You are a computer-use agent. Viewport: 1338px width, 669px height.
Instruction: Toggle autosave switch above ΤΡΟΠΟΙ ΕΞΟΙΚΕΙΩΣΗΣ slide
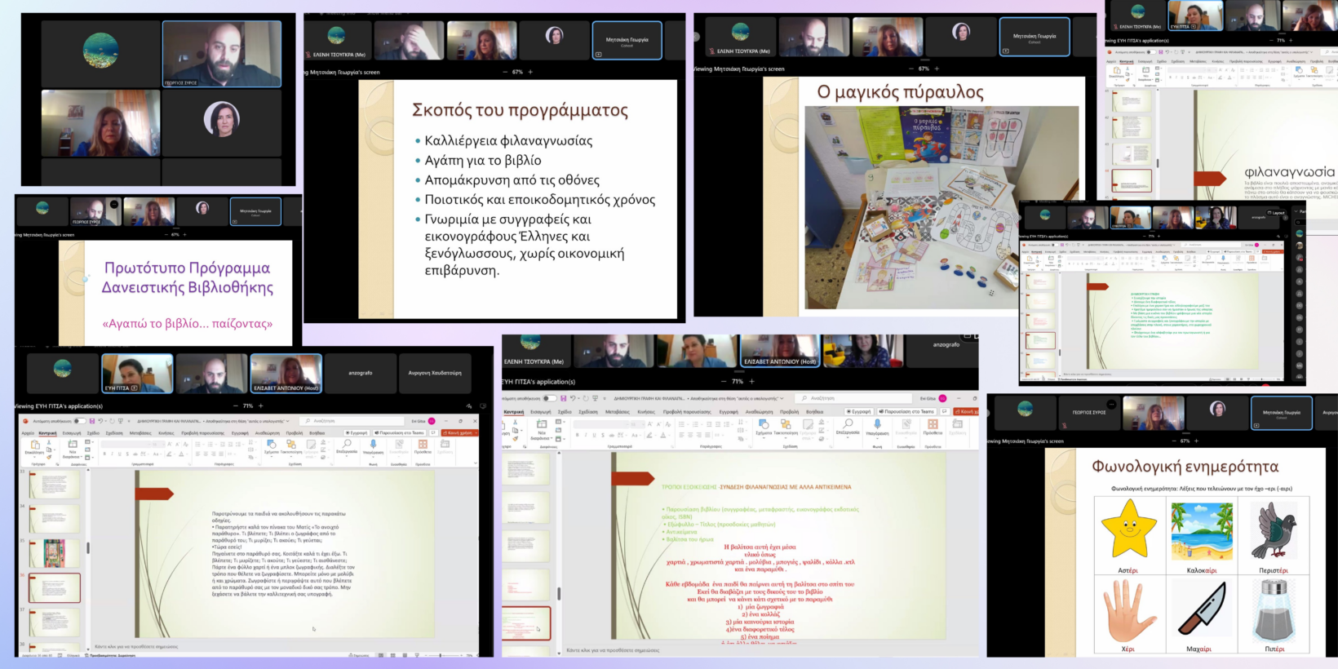pyautogui.click(x=549, y=398)
